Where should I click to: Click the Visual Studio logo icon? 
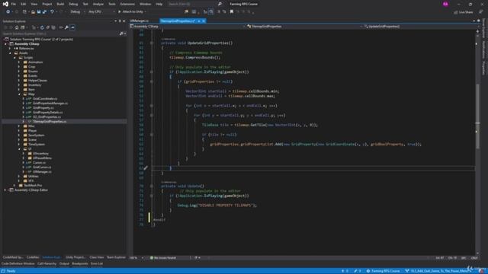(x=5, y=4)
